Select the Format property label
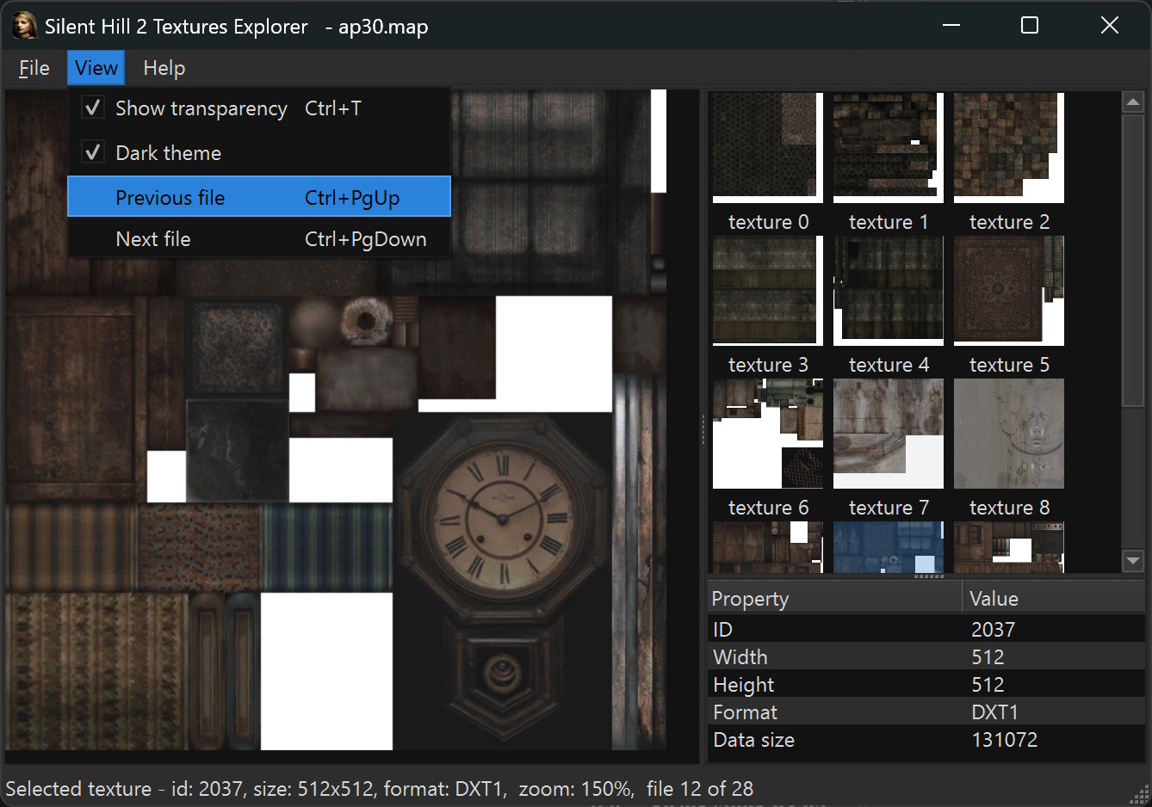1152x807 pixels. pyautogui.click(x=745, y=712)
